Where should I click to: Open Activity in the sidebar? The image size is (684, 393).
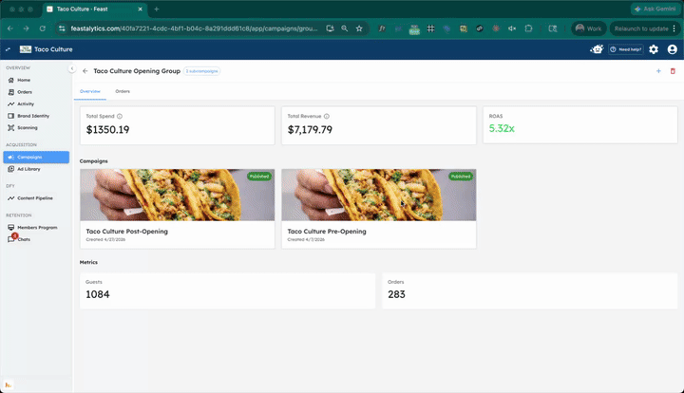(x=36, y=103)
